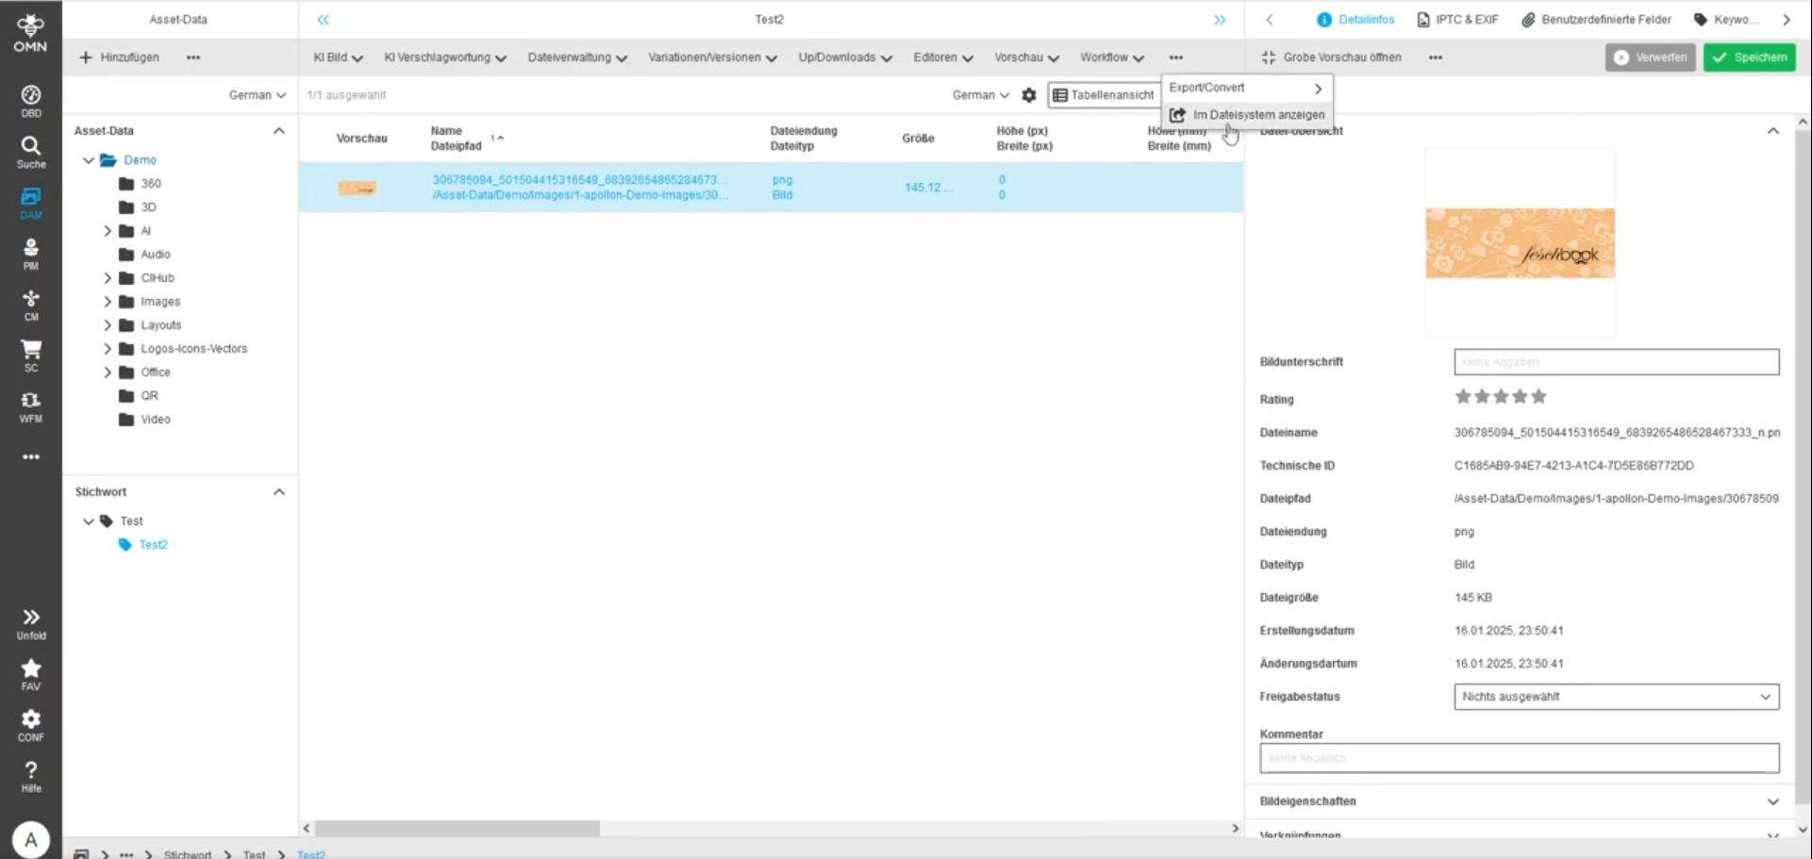The width and height of the screenshot is (1812, 859).
Task: Click Grobe Vorschau öffnen button
Action: coord(1331,58)
